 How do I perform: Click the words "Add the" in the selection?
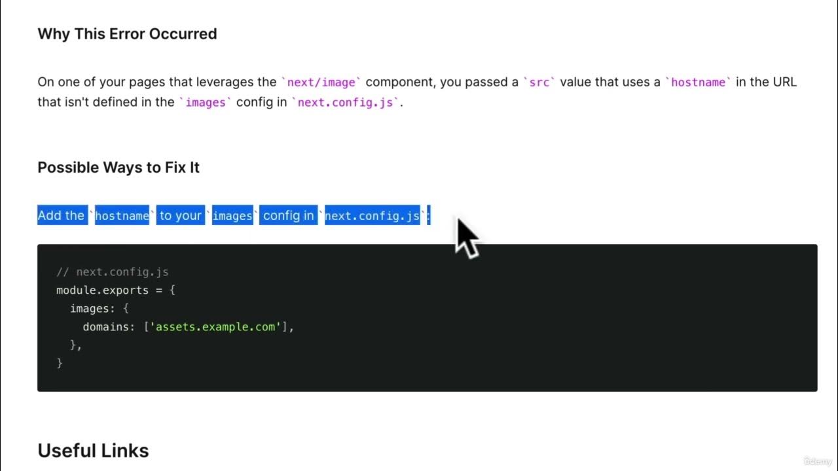[x=61, y=215]
